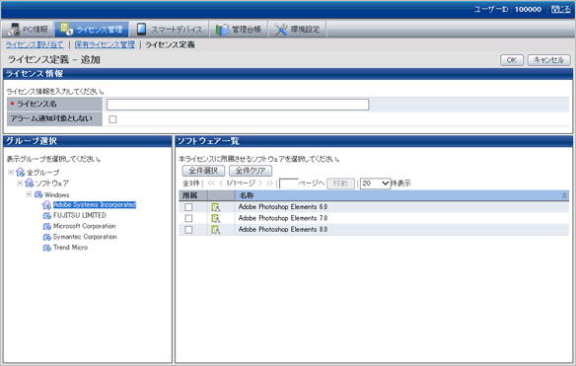The image size is (576, 366).
Task: Click icon beside Symantec Corporation
Action: (x=47, y=237)
